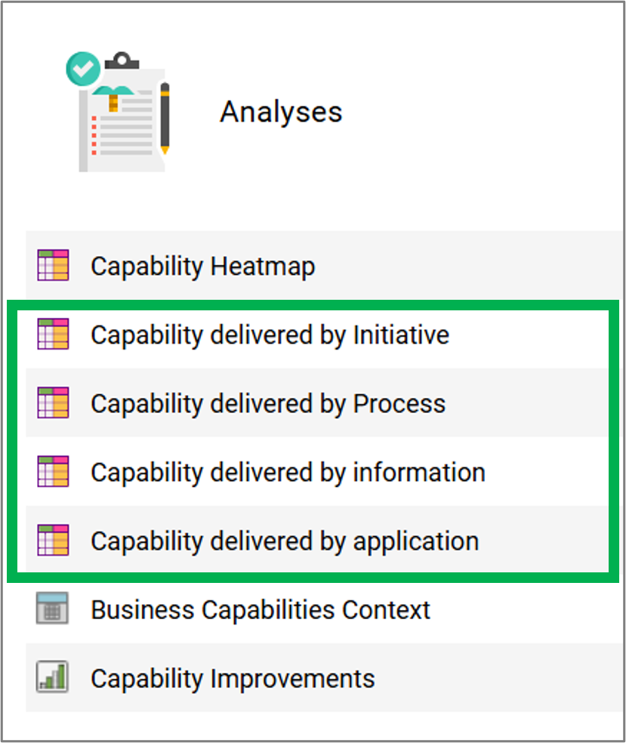
Task: Click the Analyses heading text
Action: [281, 113]
